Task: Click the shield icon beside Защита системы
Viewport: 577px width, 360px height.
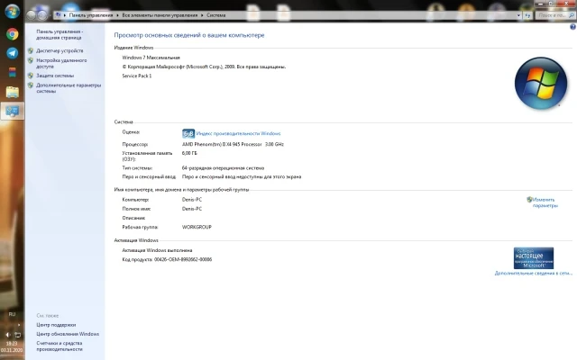Action: 31,76
